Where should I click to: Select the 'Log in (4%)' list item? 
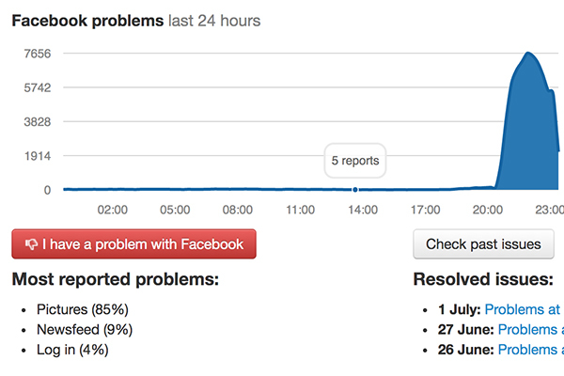pos(72,350)
